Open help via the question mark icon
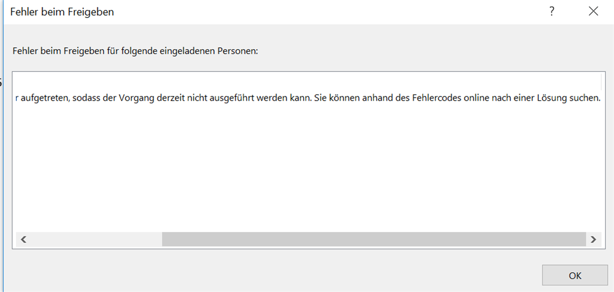This screenshot has height=292, width=614. [552, 12]
